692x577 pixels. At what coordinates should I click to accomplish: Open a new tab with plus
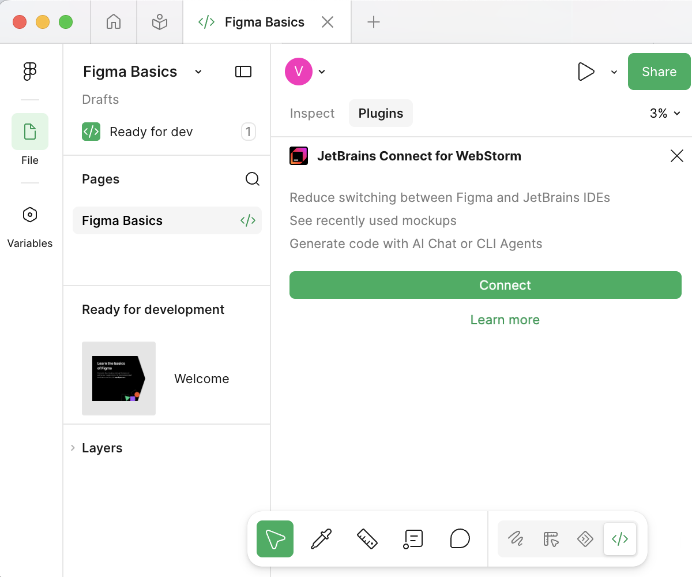point(374,22)
